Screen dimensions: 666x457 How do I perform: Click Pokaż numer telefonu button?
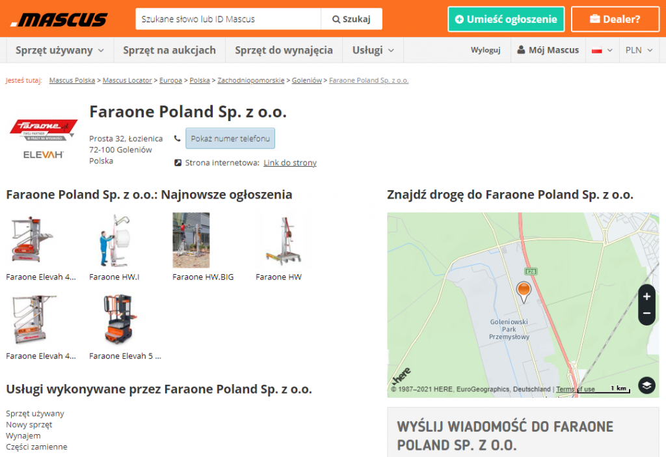click(230, 139)
